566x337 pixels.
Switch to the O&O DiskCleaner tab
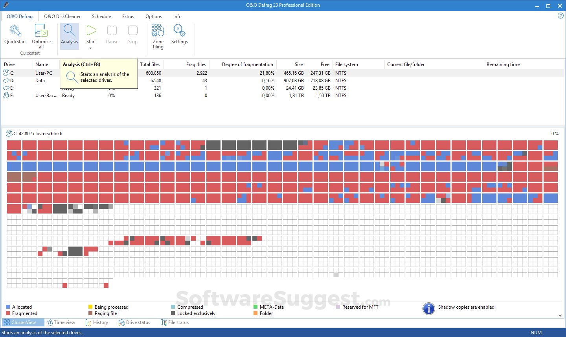tap(62, 16)
